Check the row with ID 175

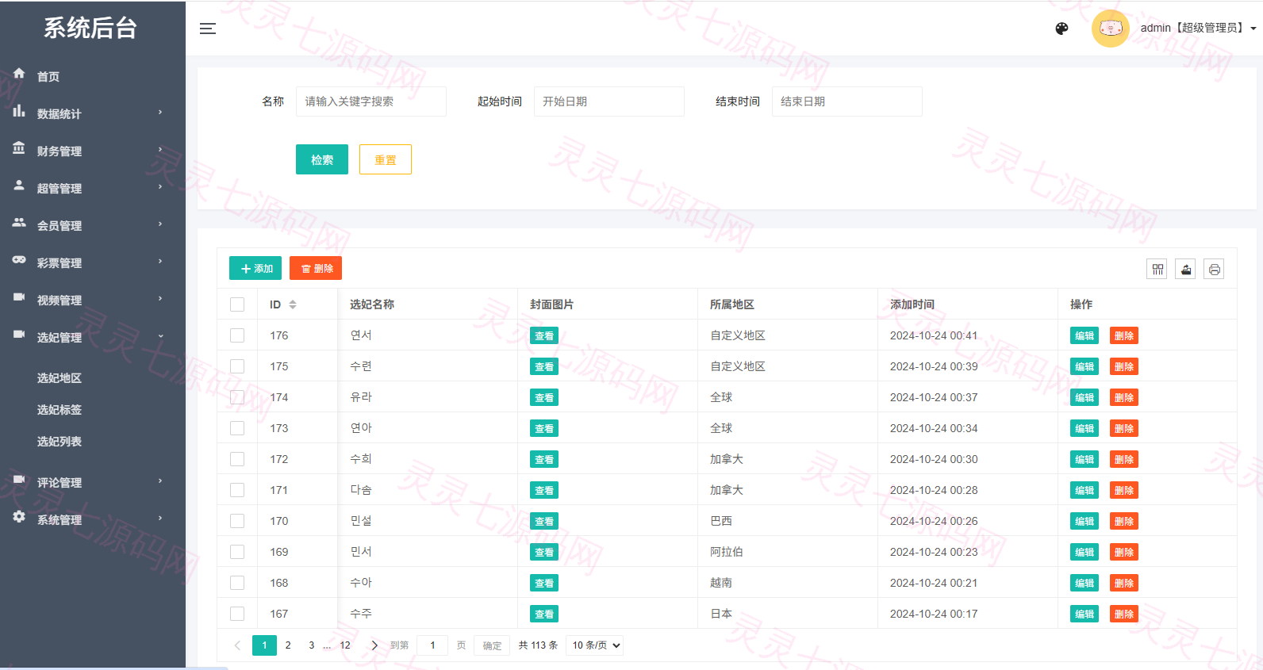(237, 366)
